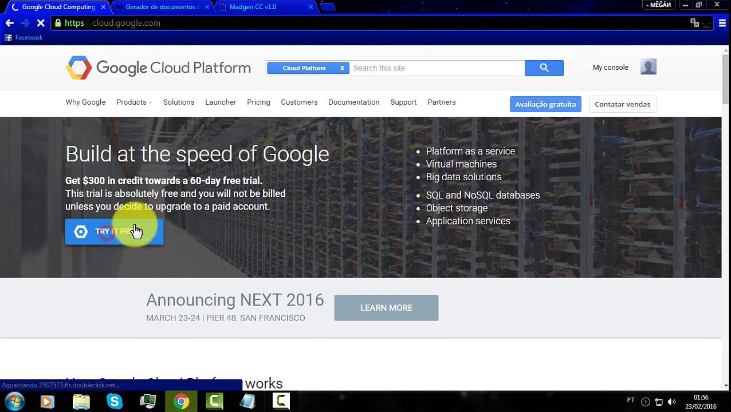The height and width of the screenshot is (412, 731).
Task: Close the Google Cloud Computing tab
Action: 103,7
